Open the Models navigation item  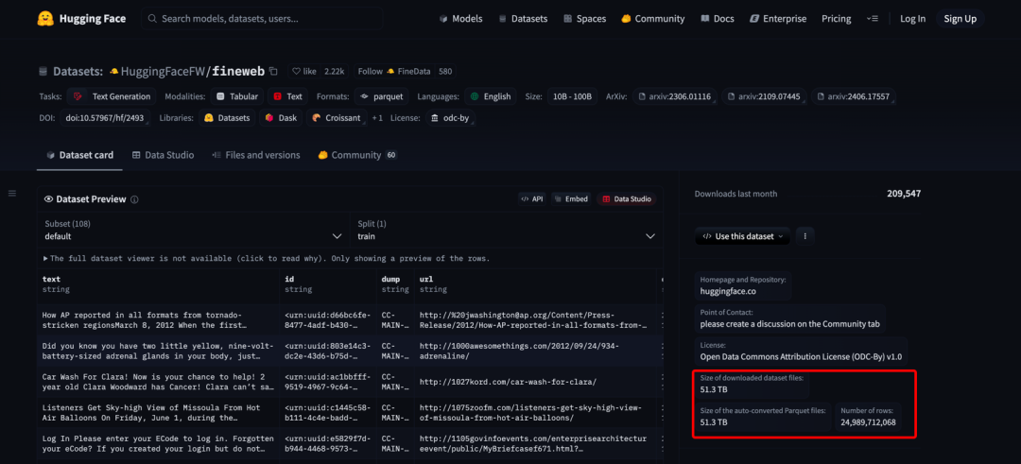[x=460, y=19]
